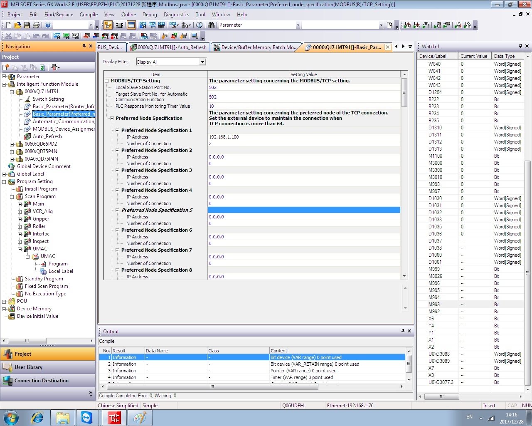Click the EN language indicator in system tray
This screenshot has height=426, width=532.
(x=469, y=417)
